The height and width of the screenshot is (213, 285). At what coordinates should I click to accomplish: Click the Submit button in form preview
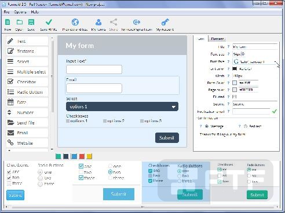(167, 138)
